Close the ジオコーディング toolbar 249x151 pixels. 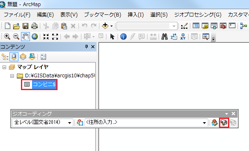(x=233, y=114)
